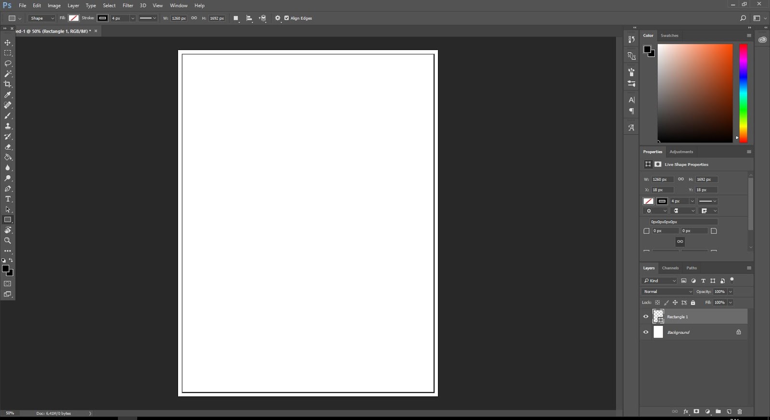The image size is (770, 420).
Task: Hide the Rectangle 1 layer
Action: pos(646,317)
